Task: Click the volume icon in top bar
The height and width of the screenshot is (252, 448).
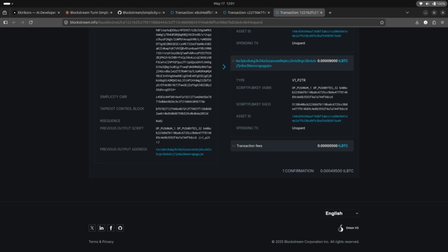Action: [x=427, y=4]
